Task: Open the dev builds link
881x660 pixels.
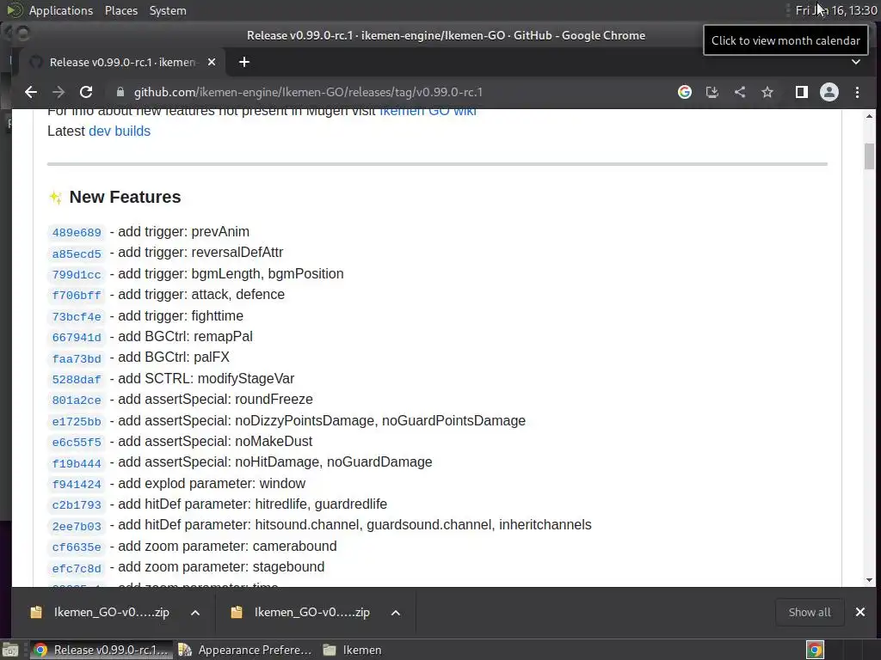Action: 120,131
